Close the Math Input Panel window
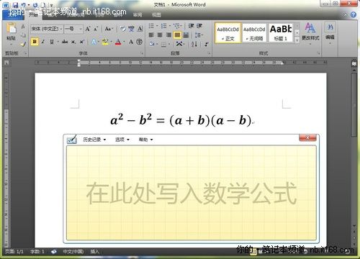 click(307, 137)
